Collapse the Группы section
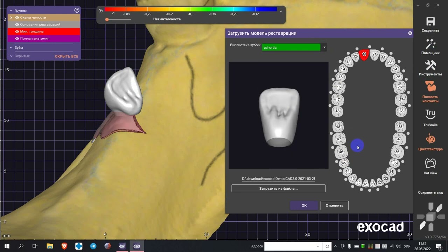The height and width of the screenshot is (252, 448). tap(11, 10)
